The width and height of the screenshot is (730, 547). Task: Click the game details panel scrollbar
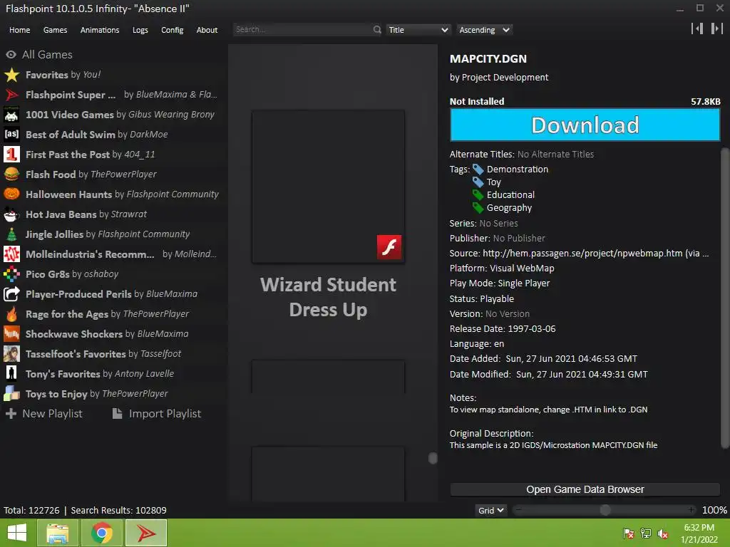[724, 298]
